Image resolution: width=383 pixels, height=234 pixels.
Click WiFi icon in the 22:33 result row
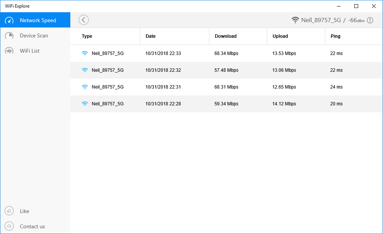(85, 53)
